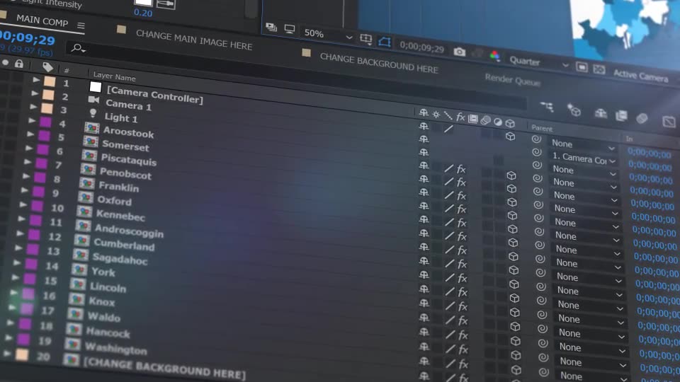Expand the Camera 1 layer triangle
This screenshot has width=680, height=382.
point(35,93)
